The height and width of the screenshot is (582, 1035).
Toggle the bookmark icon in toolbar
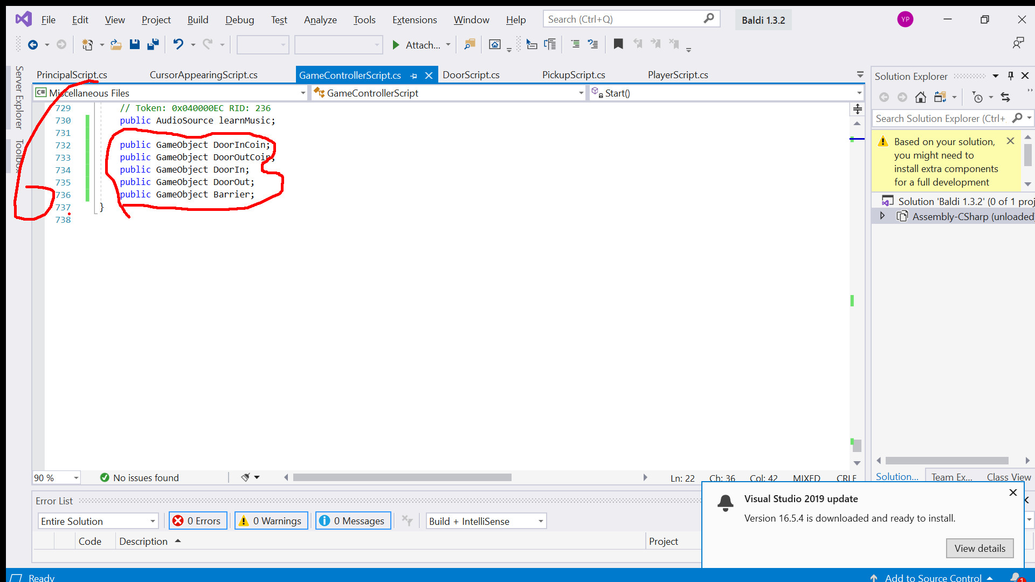618,45
